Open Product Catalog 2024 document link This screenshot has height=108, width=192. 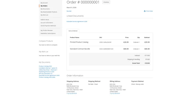45,66
